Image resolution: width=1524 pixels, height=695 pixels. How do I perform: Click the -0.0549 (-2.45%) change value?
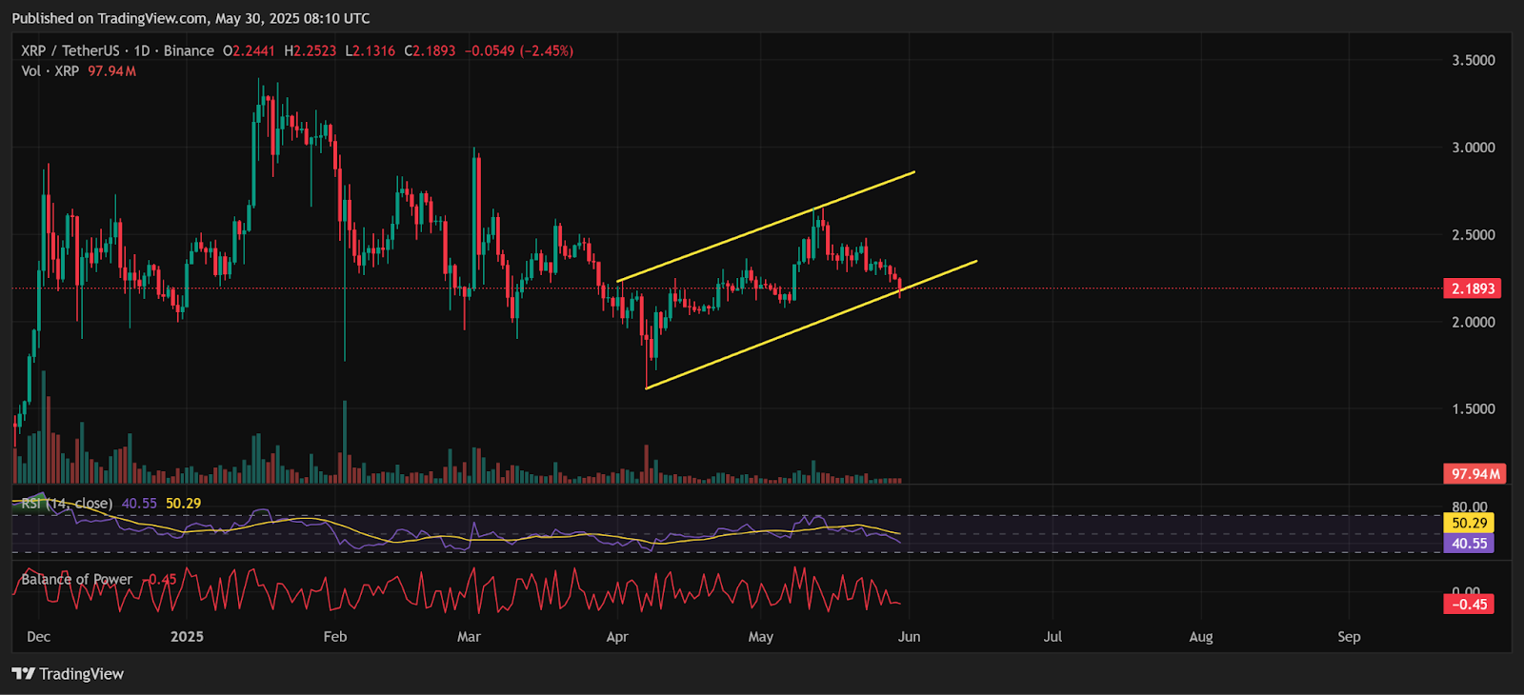tap(519, 50)
